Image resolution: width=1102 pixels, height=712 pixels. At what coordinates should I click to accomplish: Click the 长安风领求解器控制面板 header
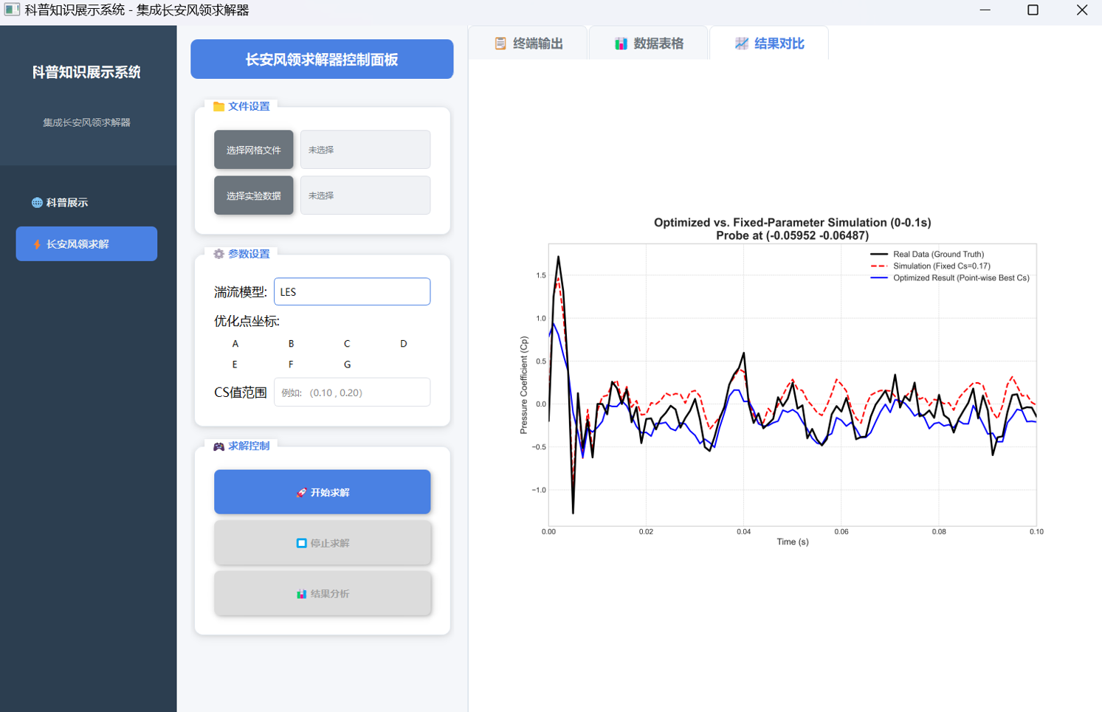pyautogui.click(x=322, y=60)
